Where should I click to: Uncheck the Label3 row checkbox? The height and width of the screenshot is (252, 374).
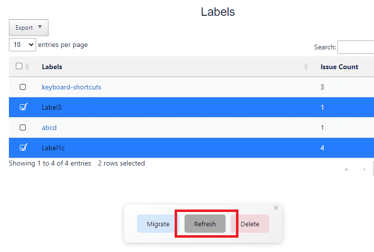(x=23, y=107)
